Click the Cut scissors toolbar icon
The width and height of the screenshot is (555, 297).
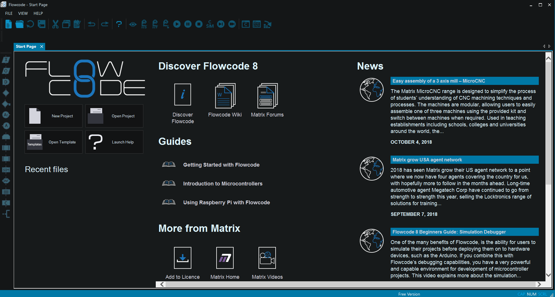click(x=55, y=24)
